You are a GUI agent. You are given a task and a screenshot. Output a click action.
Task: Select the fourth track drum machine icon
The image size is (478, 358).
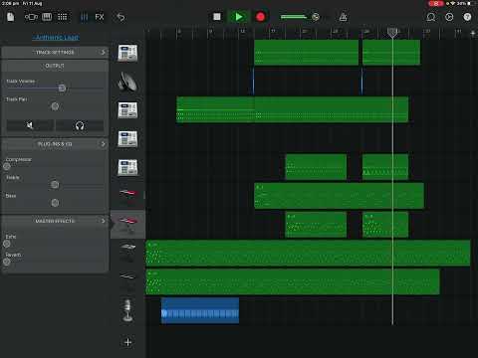127,139
